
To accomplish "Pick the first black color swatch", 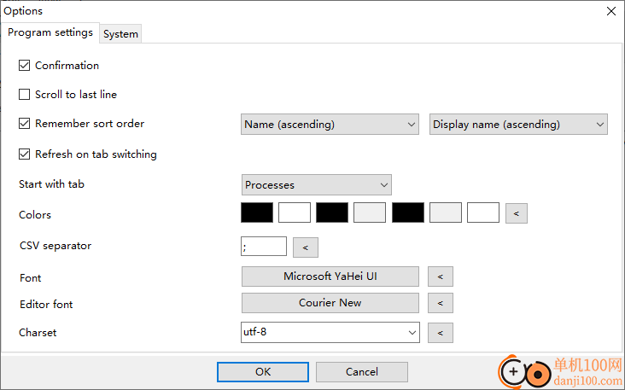I will click(x=257, y=212).
